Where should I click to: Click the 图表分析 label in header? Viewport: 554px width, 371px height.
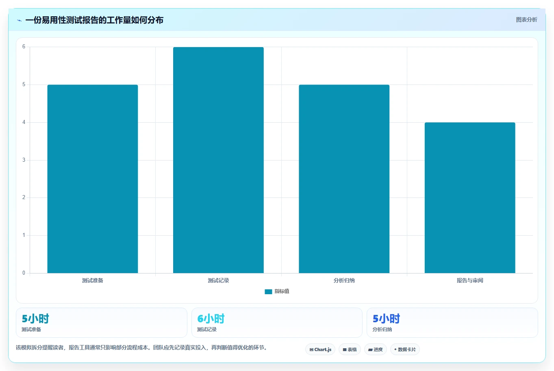pos(526,20)
